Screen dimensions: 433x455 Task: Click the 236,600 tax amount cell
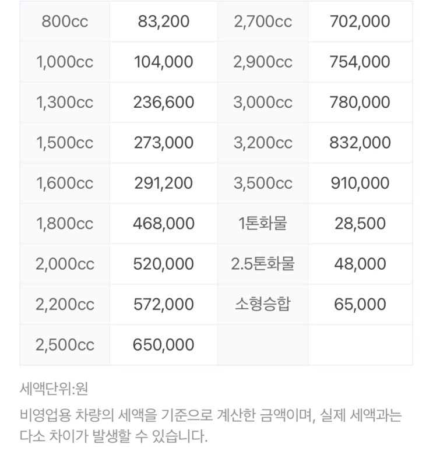pyautogui.click(x=163, y=102)
